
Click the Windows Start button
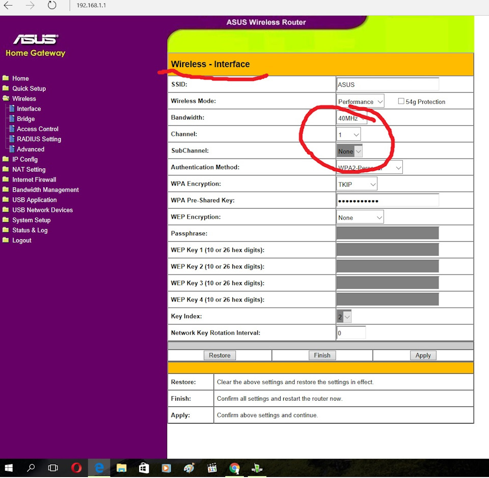(9, 468)
